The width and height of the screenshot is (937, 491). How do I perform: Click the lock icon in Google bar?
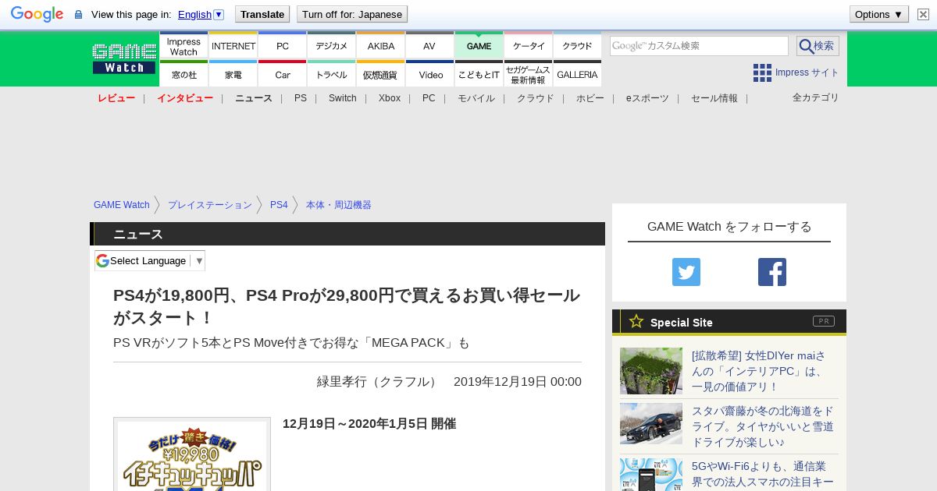point(78,15)
